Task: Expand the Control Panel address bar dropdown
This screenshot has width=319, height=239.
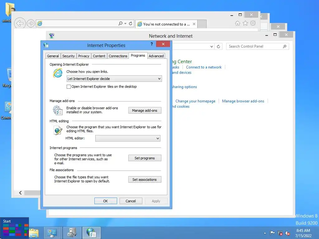Action: 212,47
